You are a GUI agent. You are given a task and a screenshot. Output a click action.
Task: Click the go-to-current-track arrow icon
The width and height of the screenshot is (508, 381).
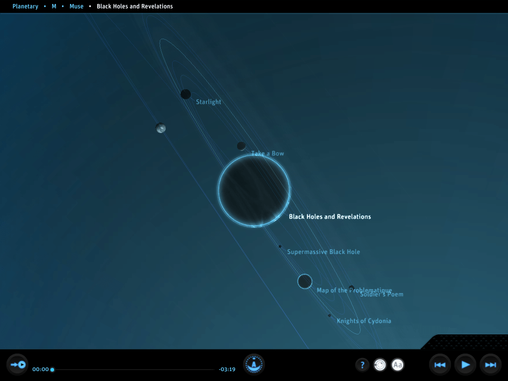coord(17,365)
